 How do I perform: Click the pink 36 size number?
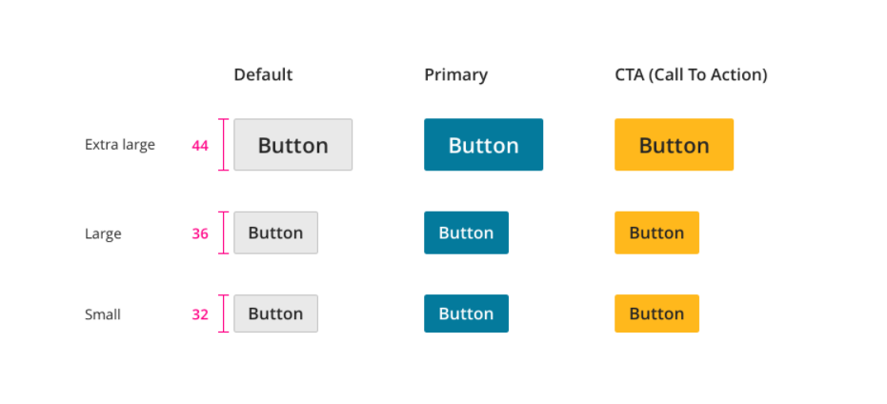click(x=200, y=233)
